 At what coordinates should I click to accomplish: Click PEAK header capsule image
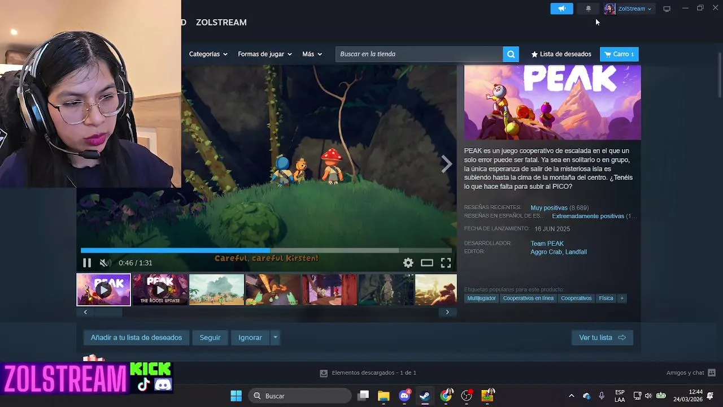point(552,102)
